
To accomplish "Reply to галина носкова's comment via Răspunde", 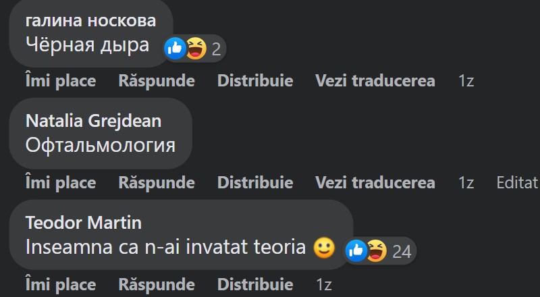I will pyautogui.click(x=157, y=82).
